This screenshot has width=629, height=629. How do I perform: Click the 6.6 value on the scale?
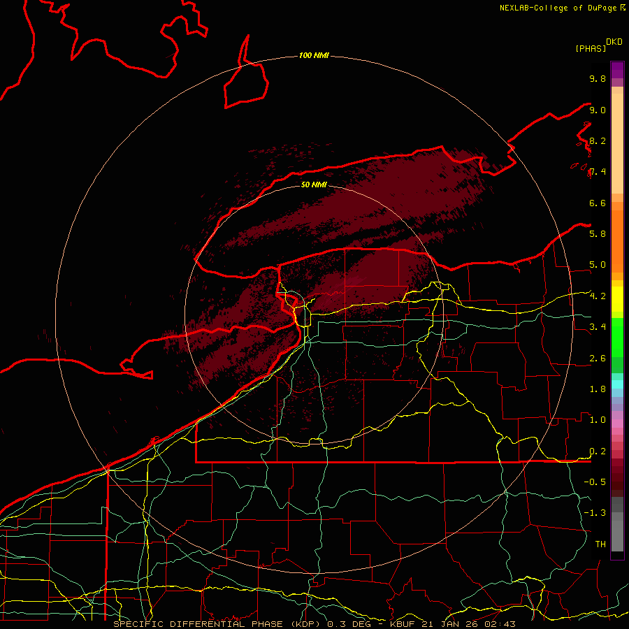(598, 203)
